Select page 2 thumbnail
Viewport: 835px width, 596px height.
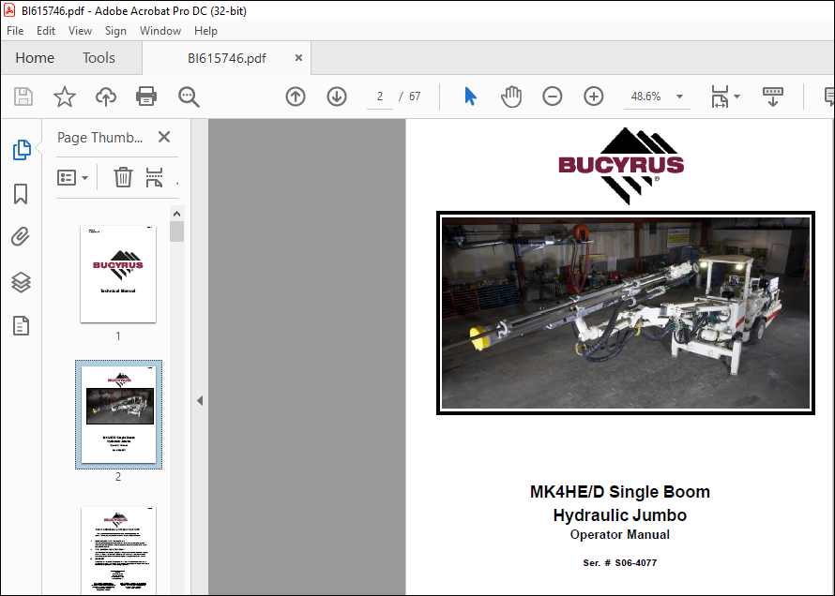tap(118, 414)
